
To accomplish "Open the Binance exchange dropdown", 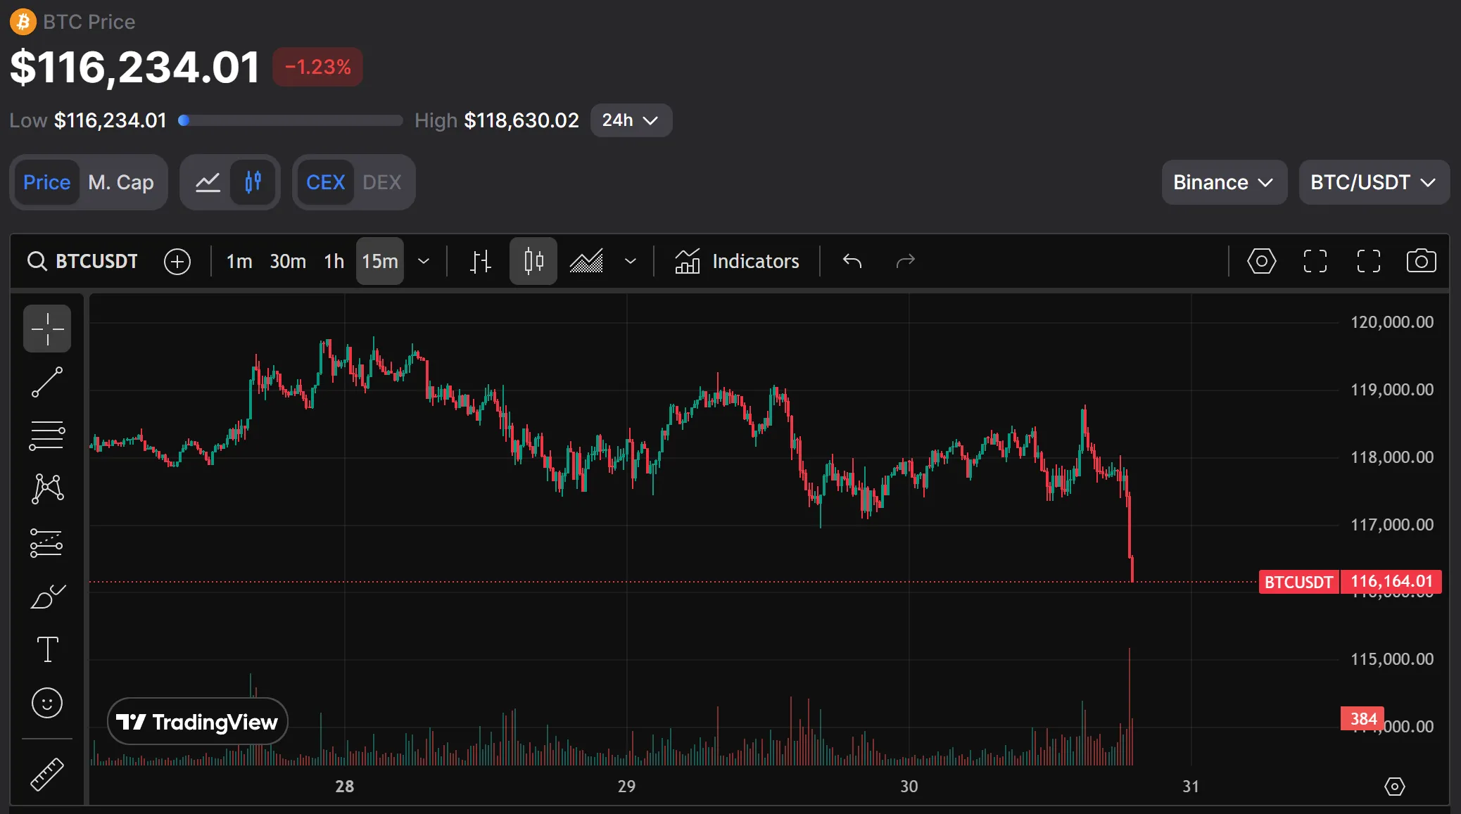I will pos(1225,182).
